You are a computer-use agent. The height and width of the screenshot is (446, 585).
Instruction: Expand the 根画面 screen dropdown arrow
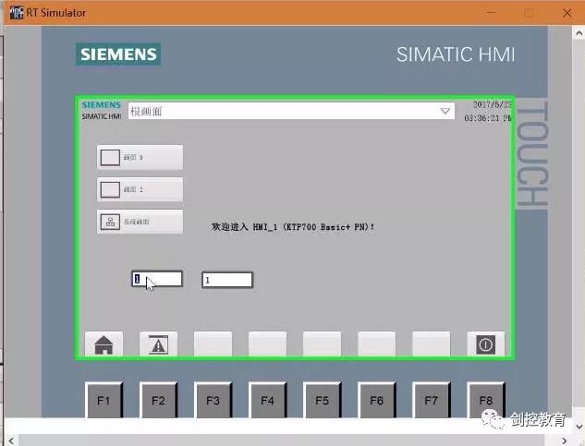[445, 111]
